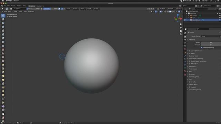Switch to the Shading workspace tab
This screenshot has width=221, height=124.
[39, 6]
